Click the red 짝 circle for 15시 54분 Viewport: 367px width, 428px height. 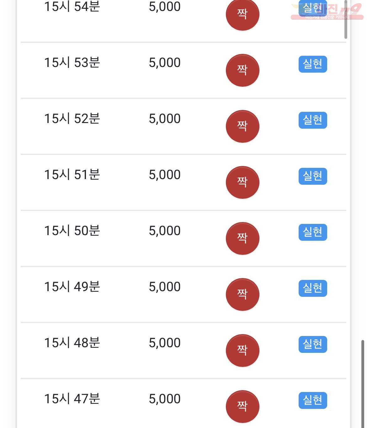[x=242, y=14]
